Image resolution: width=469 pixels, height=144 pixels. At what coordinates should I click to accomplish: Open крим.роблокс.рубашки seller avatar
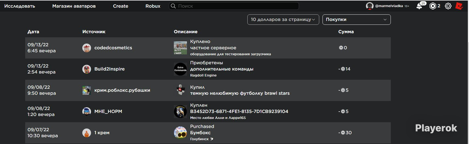[86, 90]
